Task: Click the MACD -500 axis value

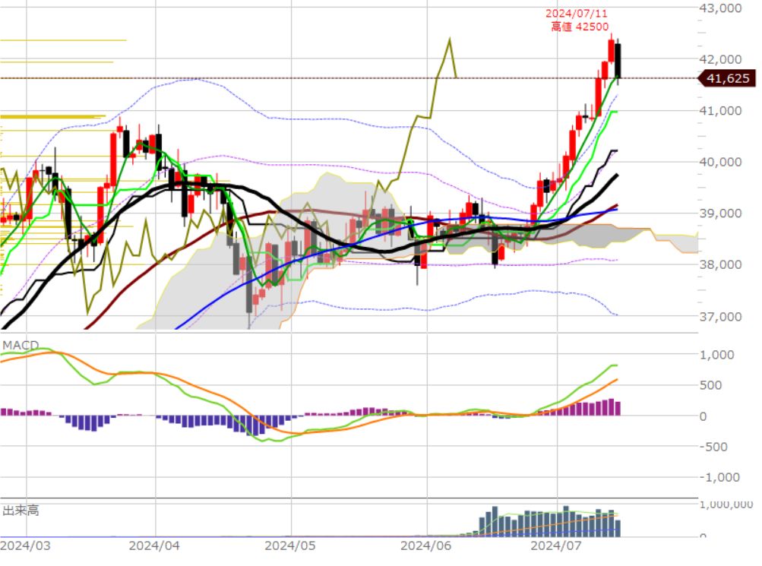Action: click(713, 447)
